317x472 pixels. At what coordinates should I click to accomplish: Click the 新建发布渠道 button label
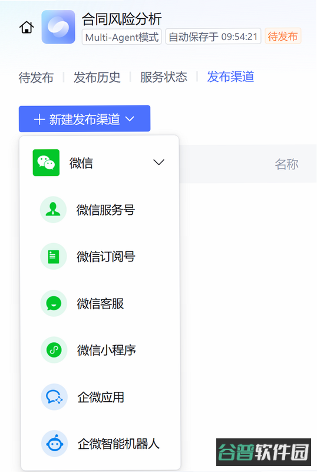point(84,120)
